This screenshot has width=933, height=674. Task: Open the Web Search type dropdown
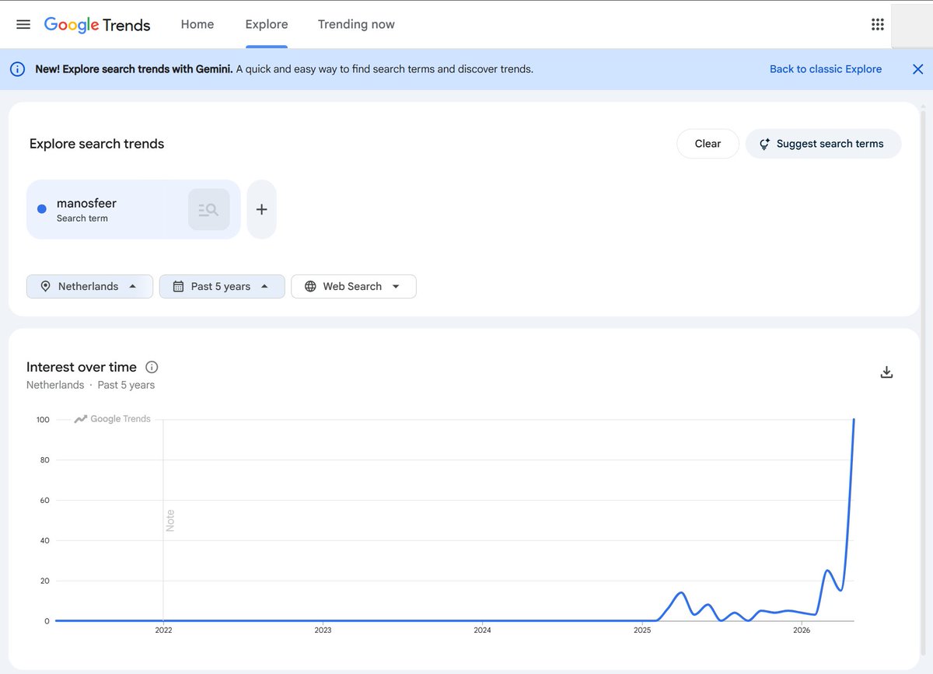pos(354,286)
